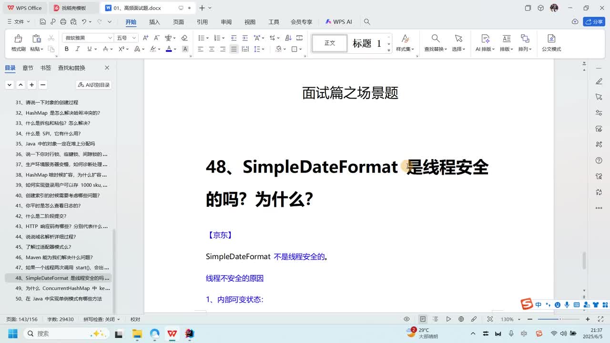Switch to the 审阅 ribbon tab

226,22
